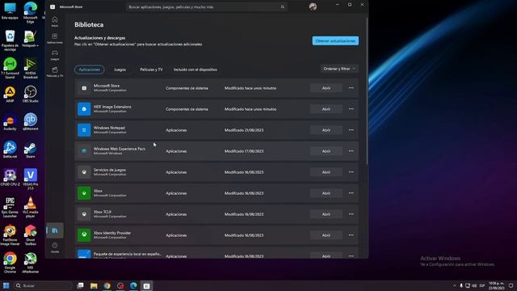Click the green Xbox app icon

click(84, 193)
